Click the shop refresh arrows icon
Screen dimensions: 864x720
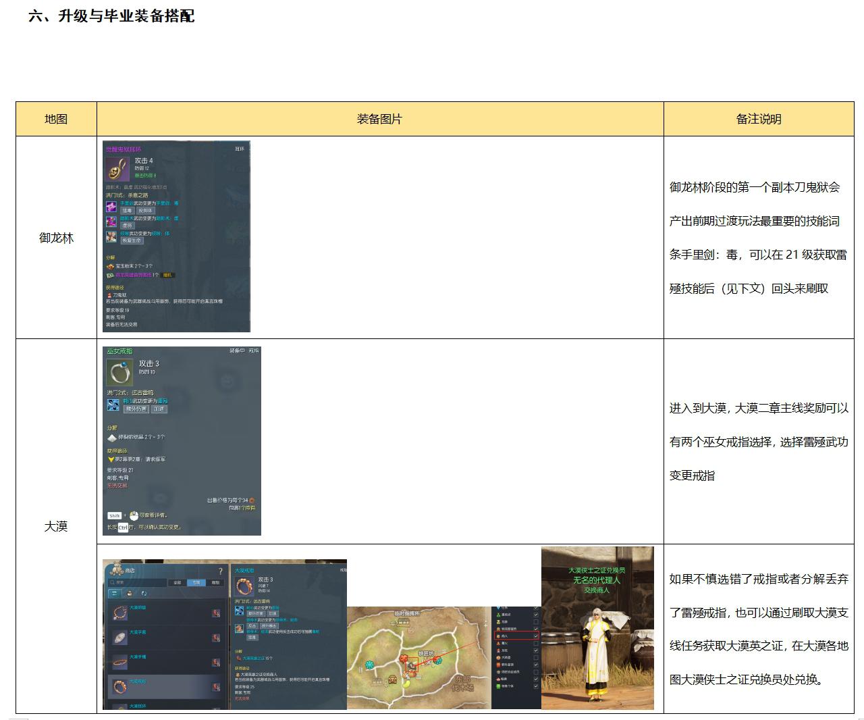(144, 593)
